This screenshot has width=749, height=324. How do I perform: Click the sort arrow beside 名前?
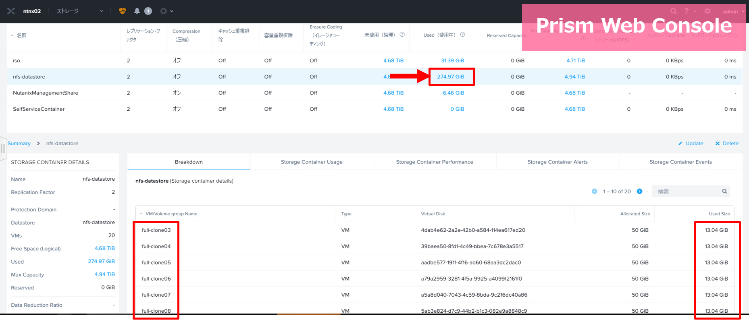click(x=12, y=35)
